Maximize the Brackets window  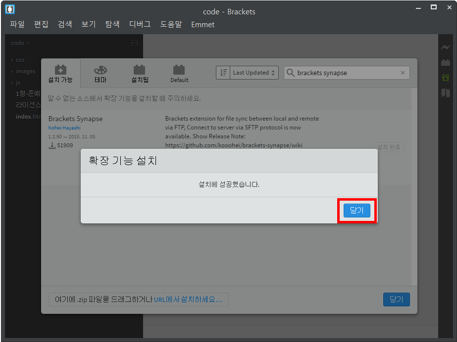tap(434, 7)
